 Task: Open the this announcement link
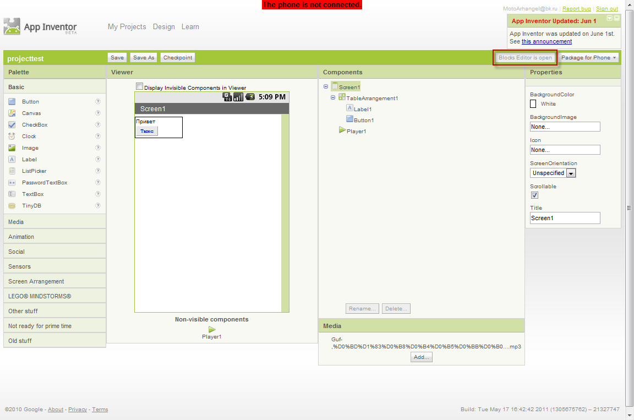pos(546,42)
